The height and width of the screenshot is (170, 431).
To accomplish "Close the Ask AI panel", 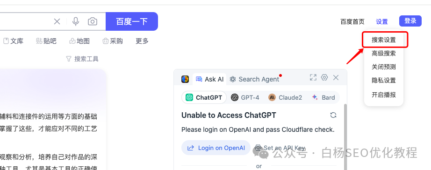I will pos(336,78).
